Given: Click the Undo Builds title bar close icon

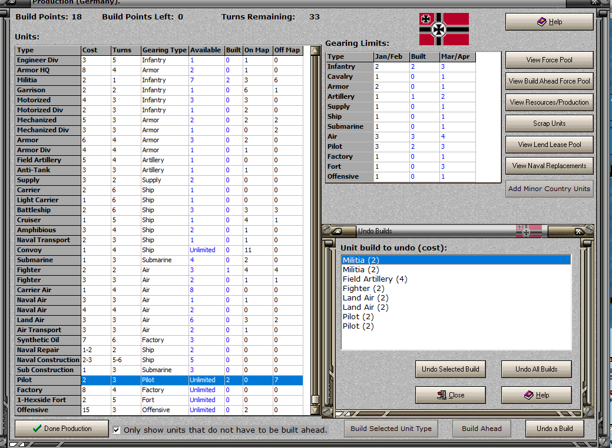Looking at the screenshot, I should click(579, 232).
